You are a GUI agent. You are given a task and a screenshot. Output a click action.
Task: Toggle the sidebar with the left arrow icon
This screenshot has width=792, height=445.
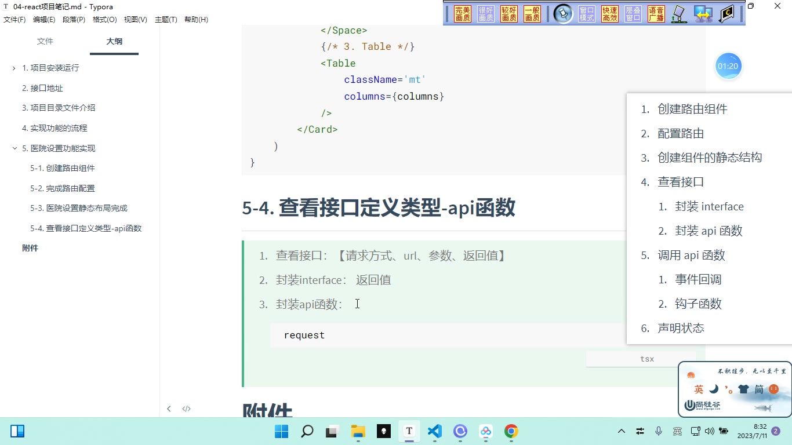coord(169,408)
